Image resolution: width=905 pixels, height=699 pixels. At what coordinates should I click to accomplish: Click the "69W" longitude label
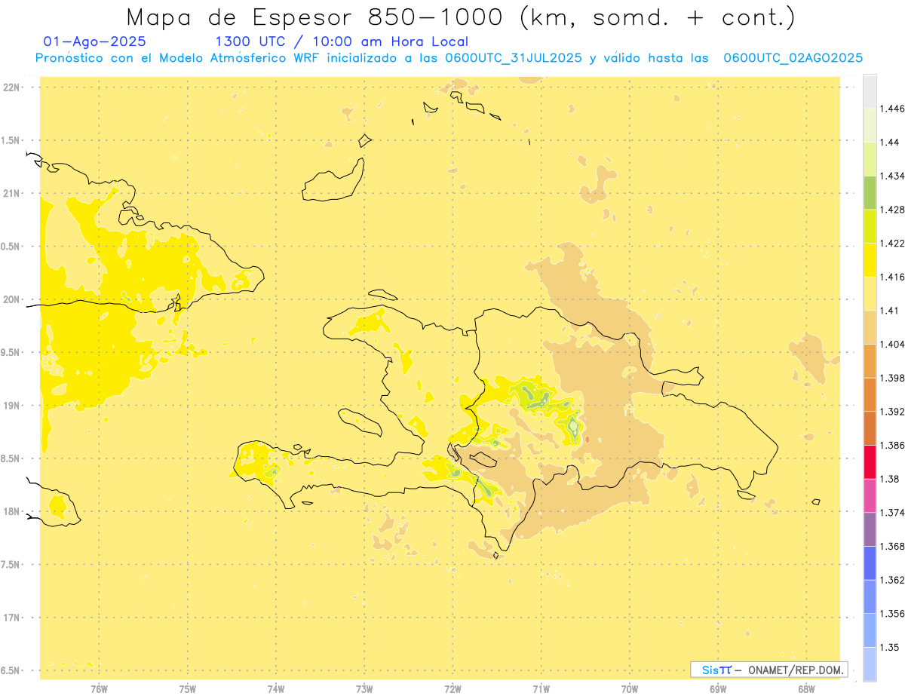718,688
